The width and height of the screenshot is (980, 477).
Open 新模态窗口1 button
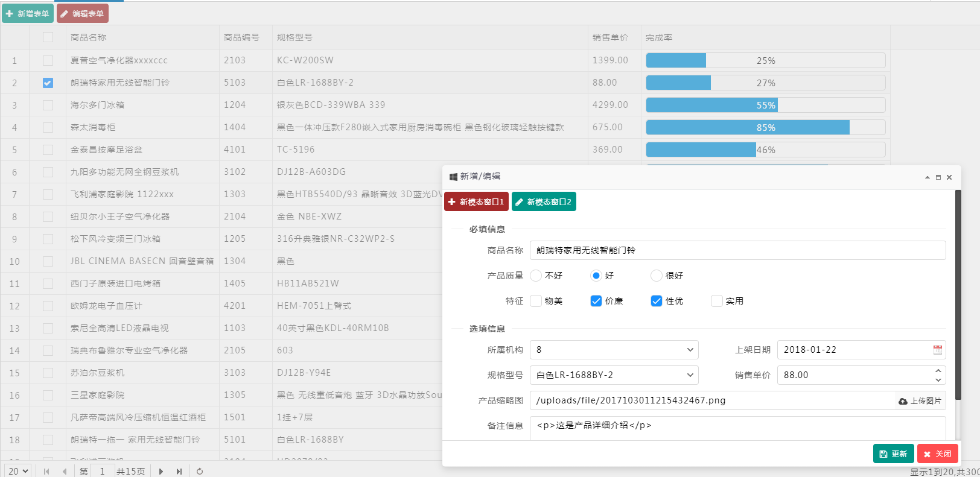(x=476, y=201)
